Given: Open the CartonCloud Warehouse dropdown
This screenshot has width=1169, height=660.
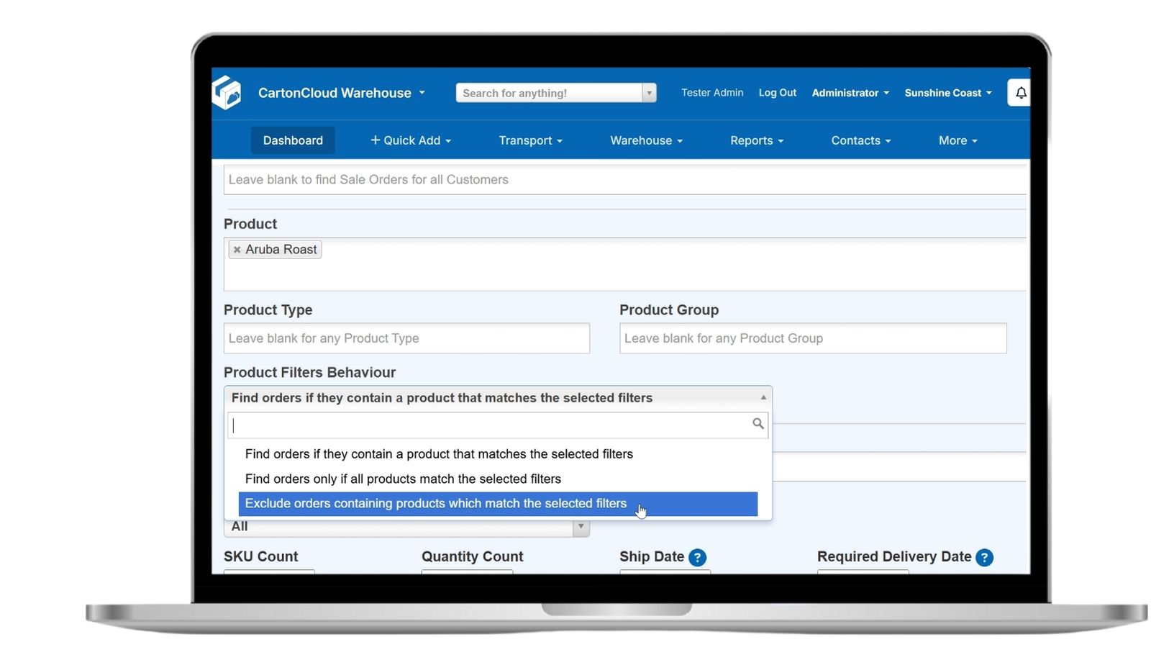Looking at the screenshot, I should pyautogui.click(x=342, y=93).
